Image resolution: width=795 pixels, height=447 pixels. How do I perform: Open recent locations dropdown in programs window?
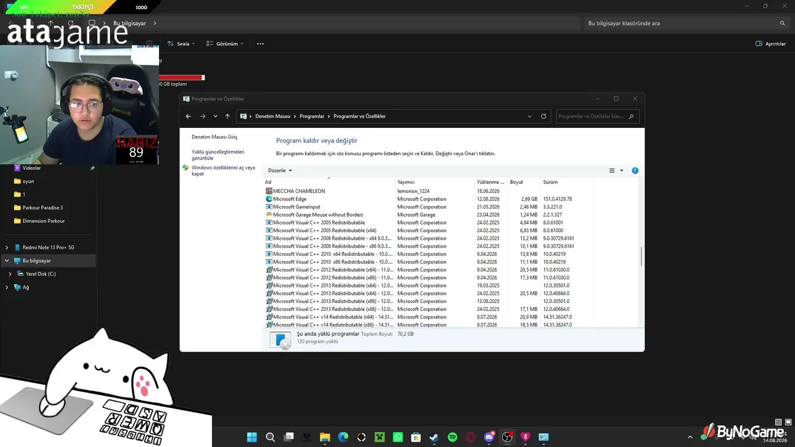(216, 116)
